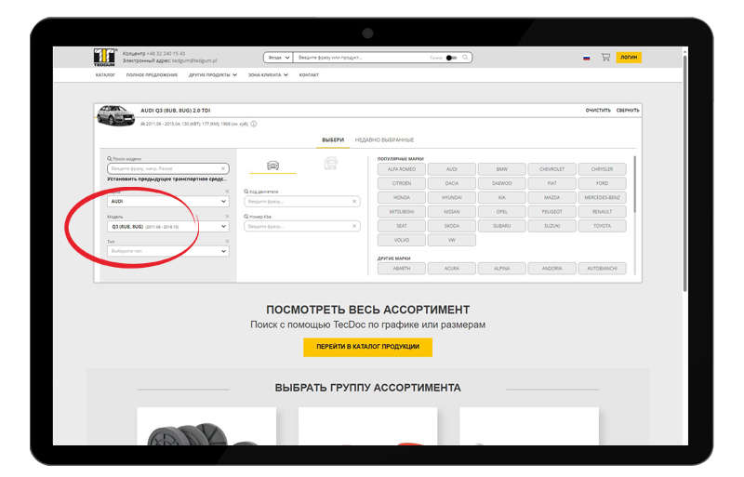The width and height of the screenshot is (744, 477).
Task: Open the Везде search scope dropdown
Action: click(x=278, y=58)
